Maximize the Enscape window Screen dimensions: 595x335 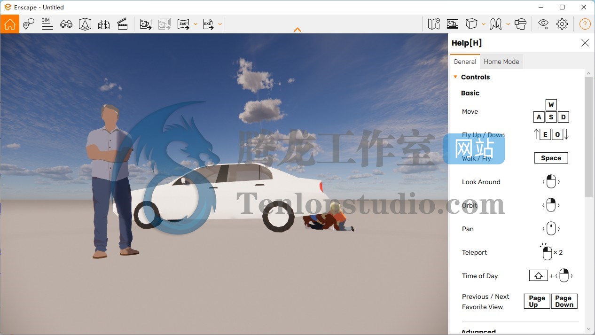point(562,7)
